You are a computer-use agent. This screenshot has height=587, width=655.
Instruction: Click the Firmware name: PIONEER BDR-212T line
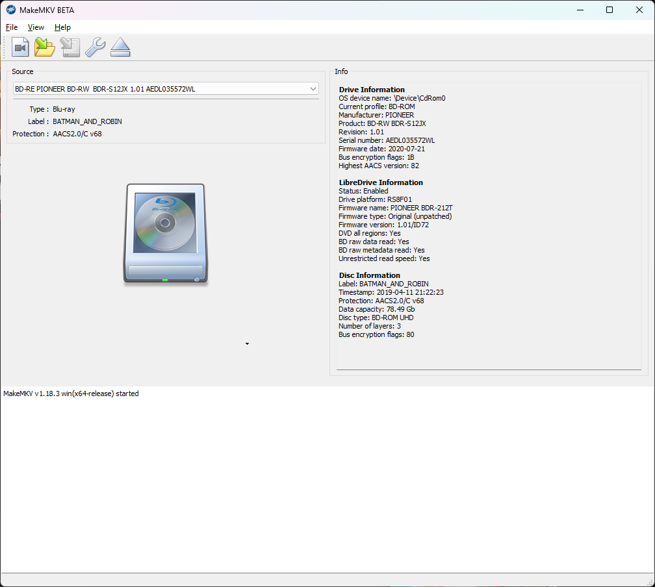[396, 208]
